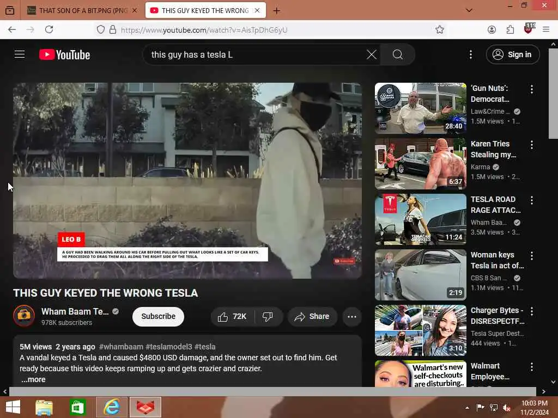Open options menu for TESLA ROAD RAGE video
Viewport: 558px width, 418px height.
[532, 200]
